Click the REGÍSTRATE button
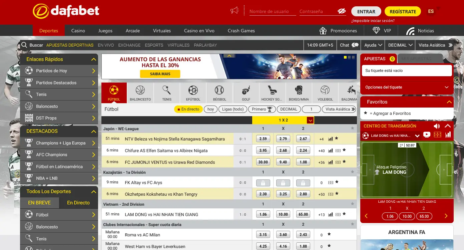464x250 pixels. [403, 12]
